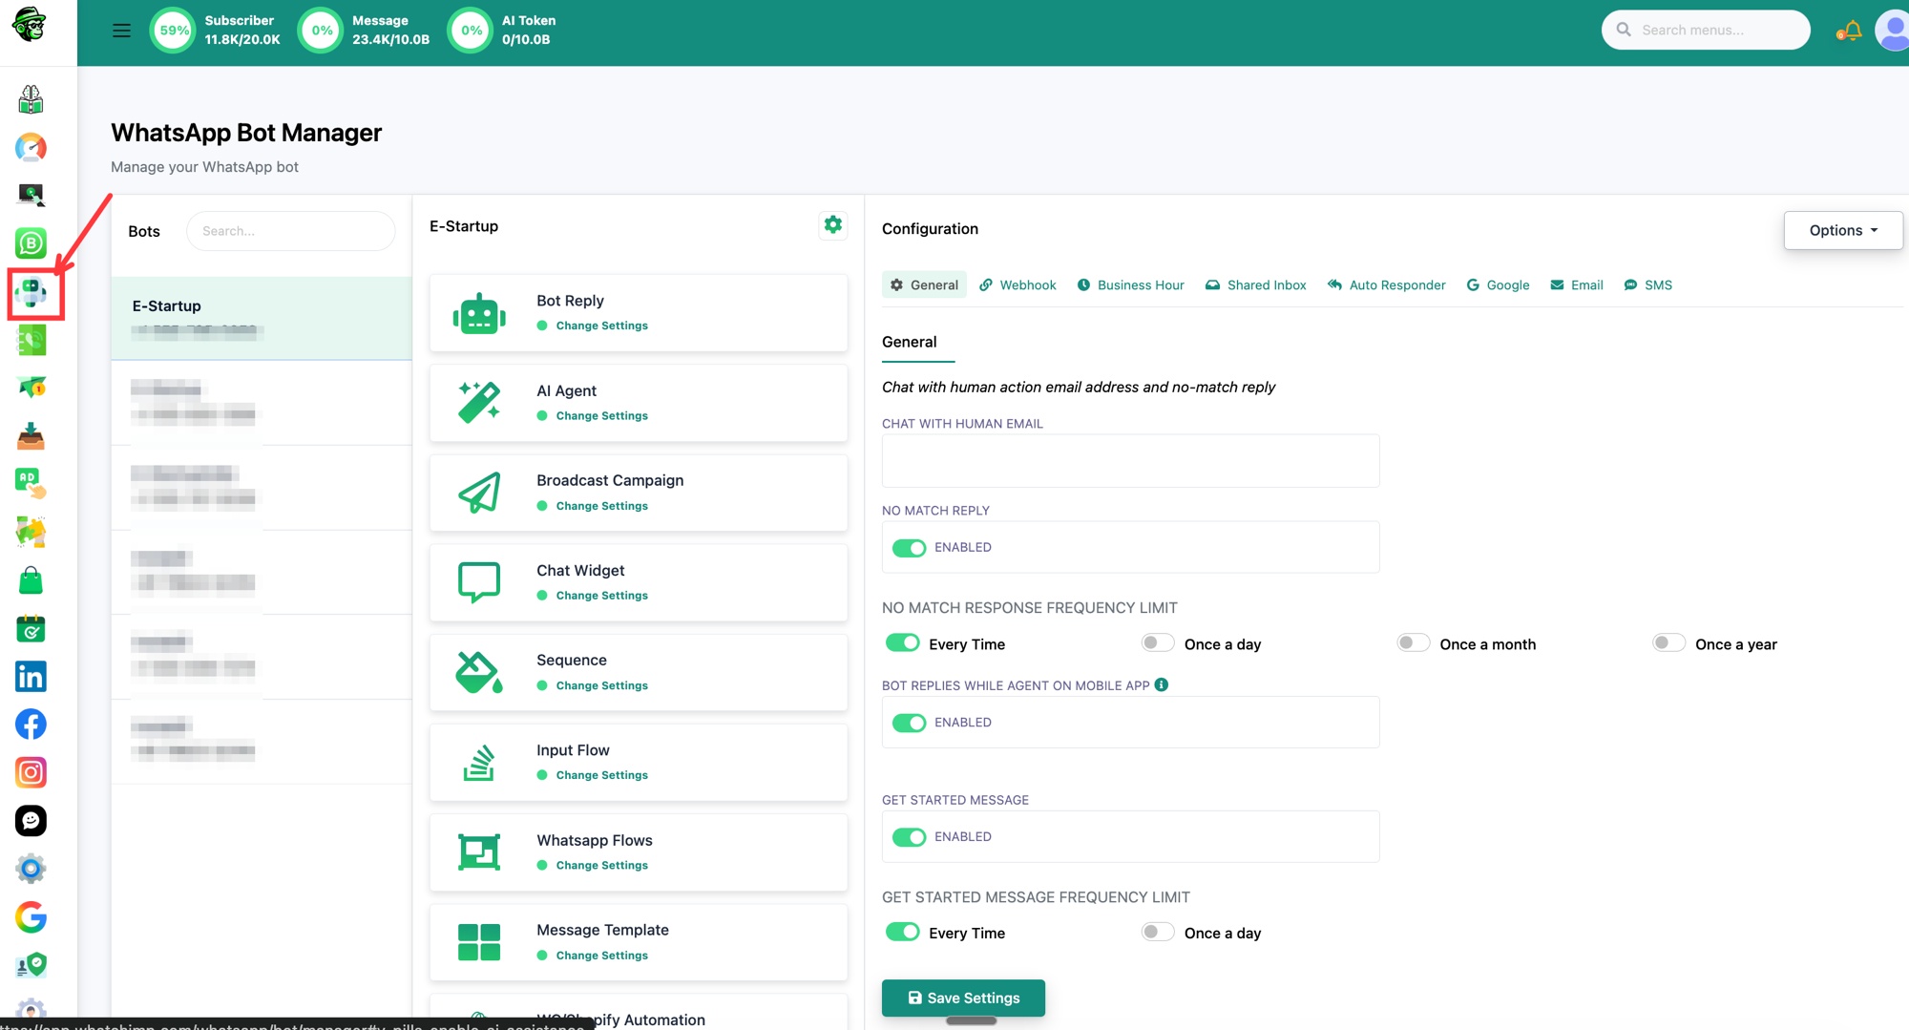Open E-Startup bot gear settings icon
The height and width of the screenshot is (1030, 1909).
click(x=833, y=225)
